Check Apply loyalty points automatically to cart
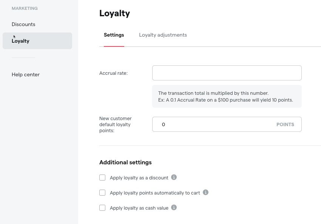 coord(102,193)
